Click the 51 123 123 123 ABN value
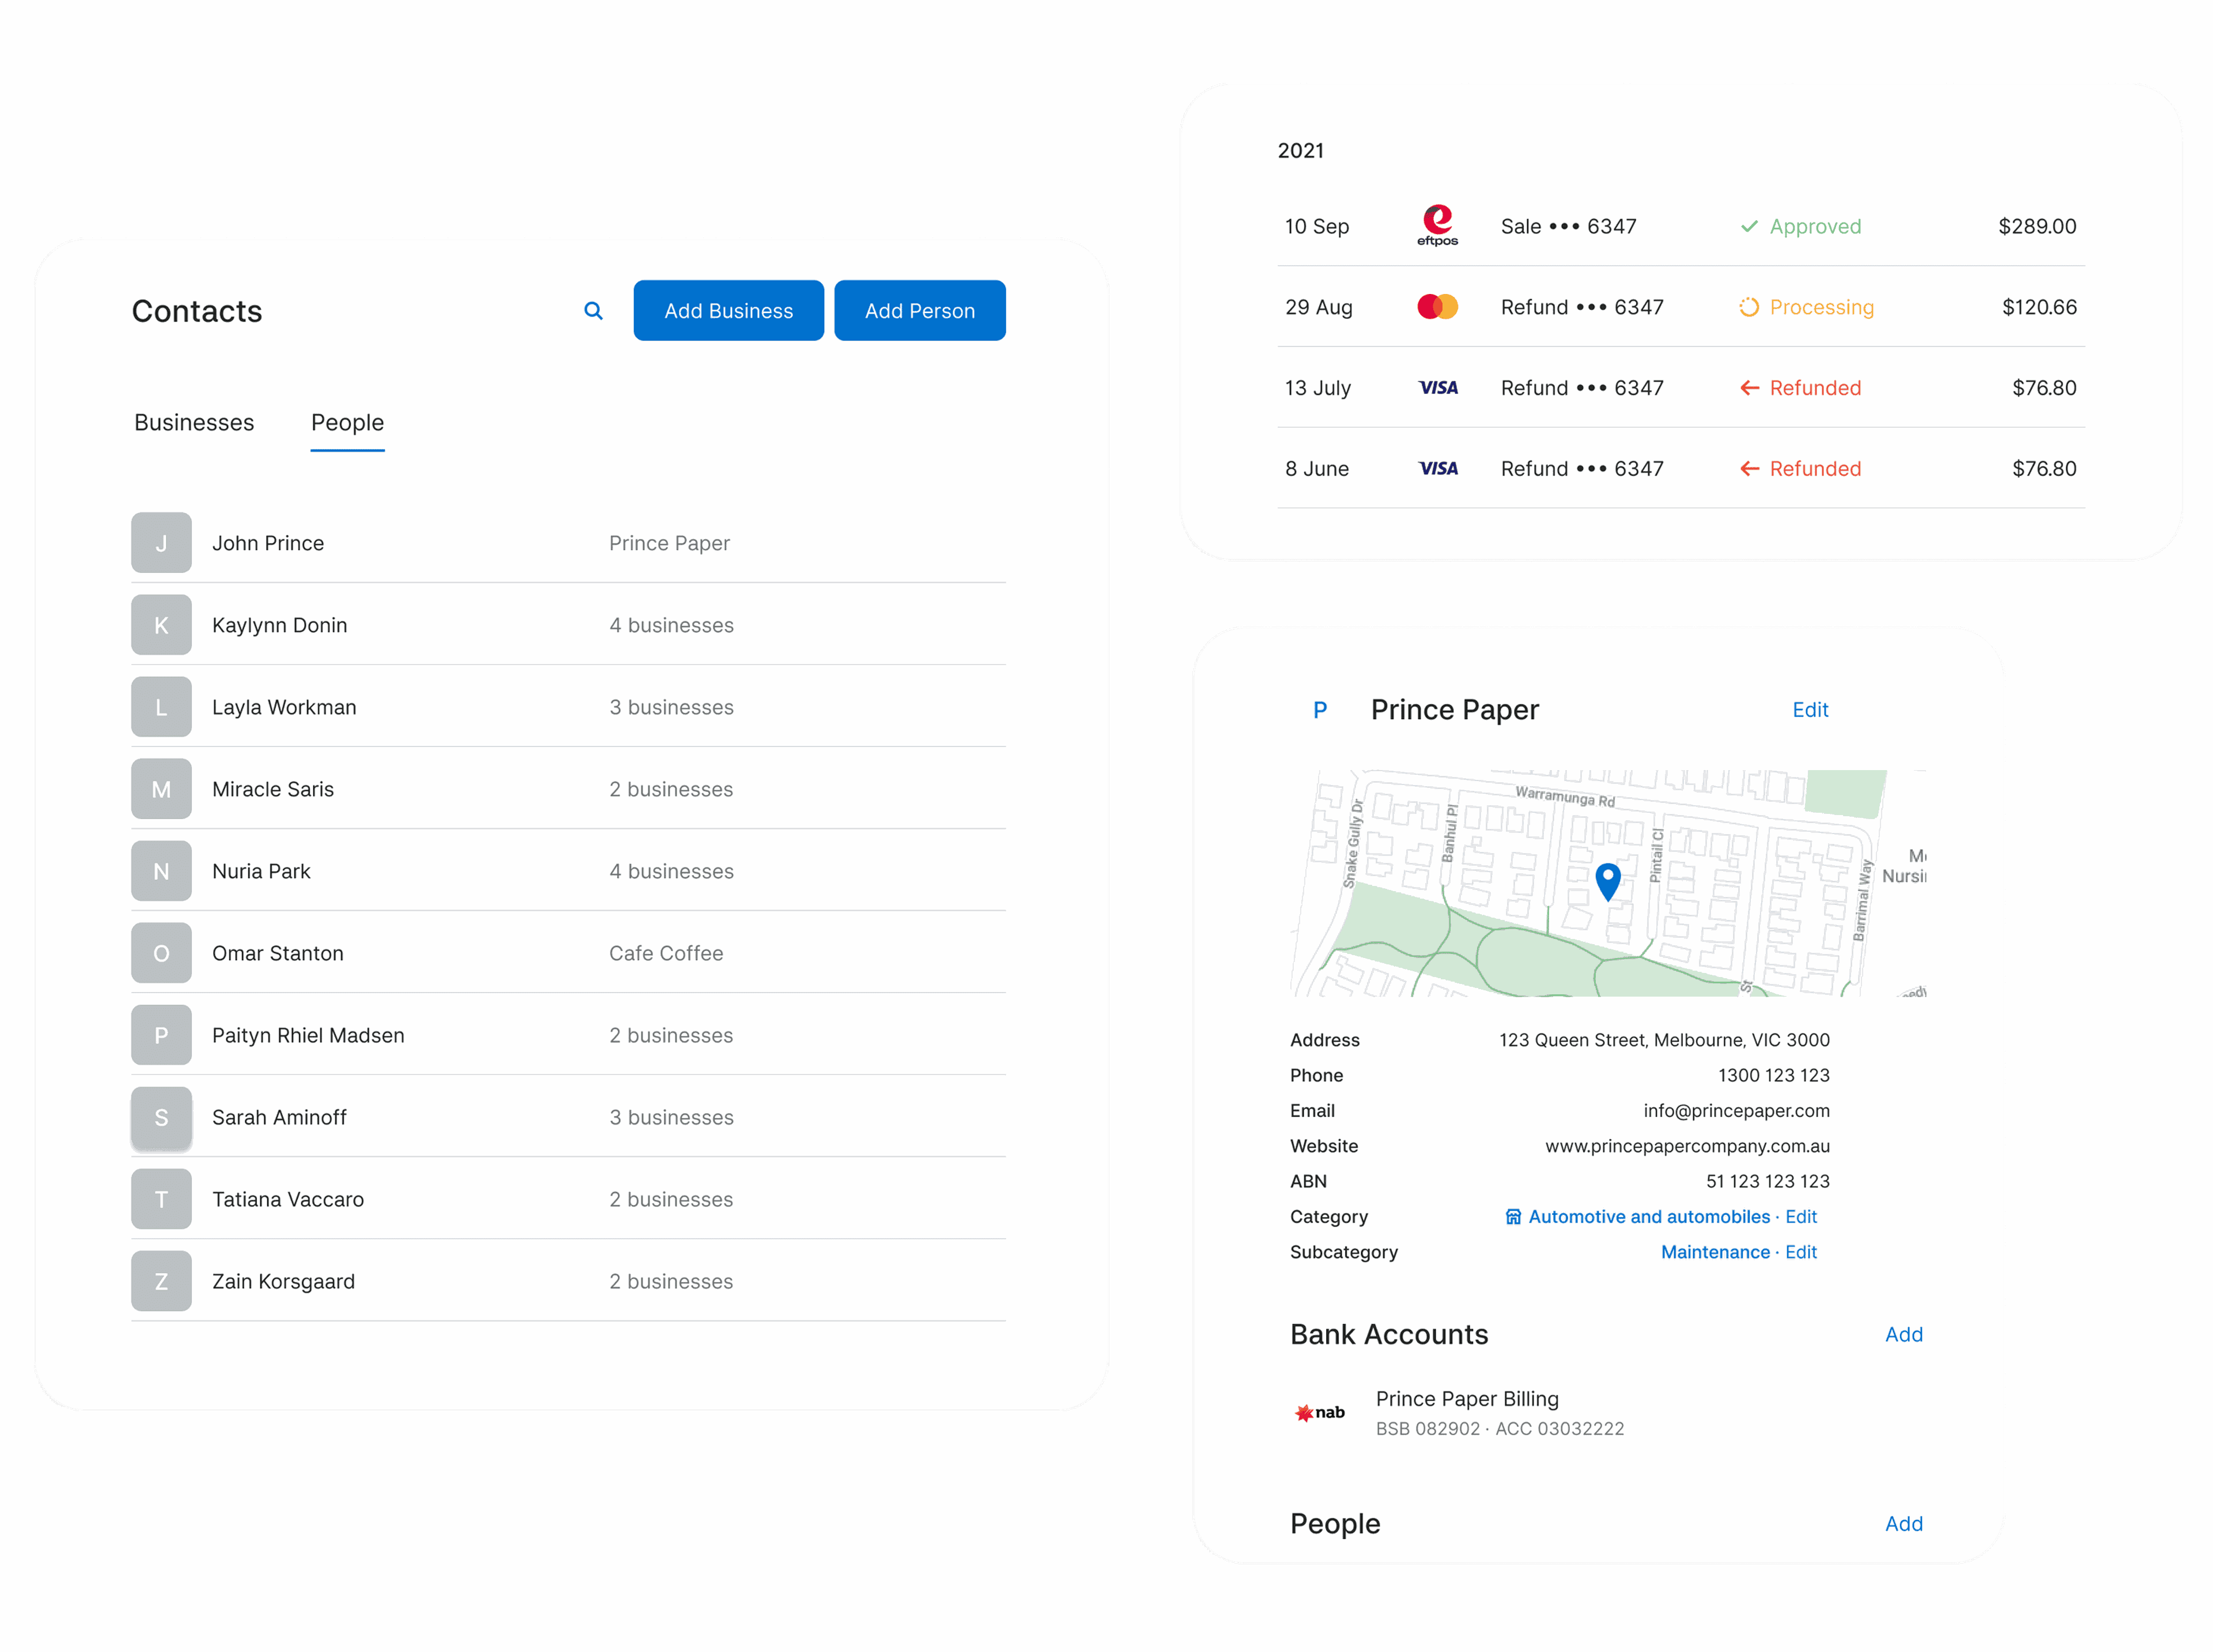This screenshot has height=1652, width=2213. [1767, 1182]
